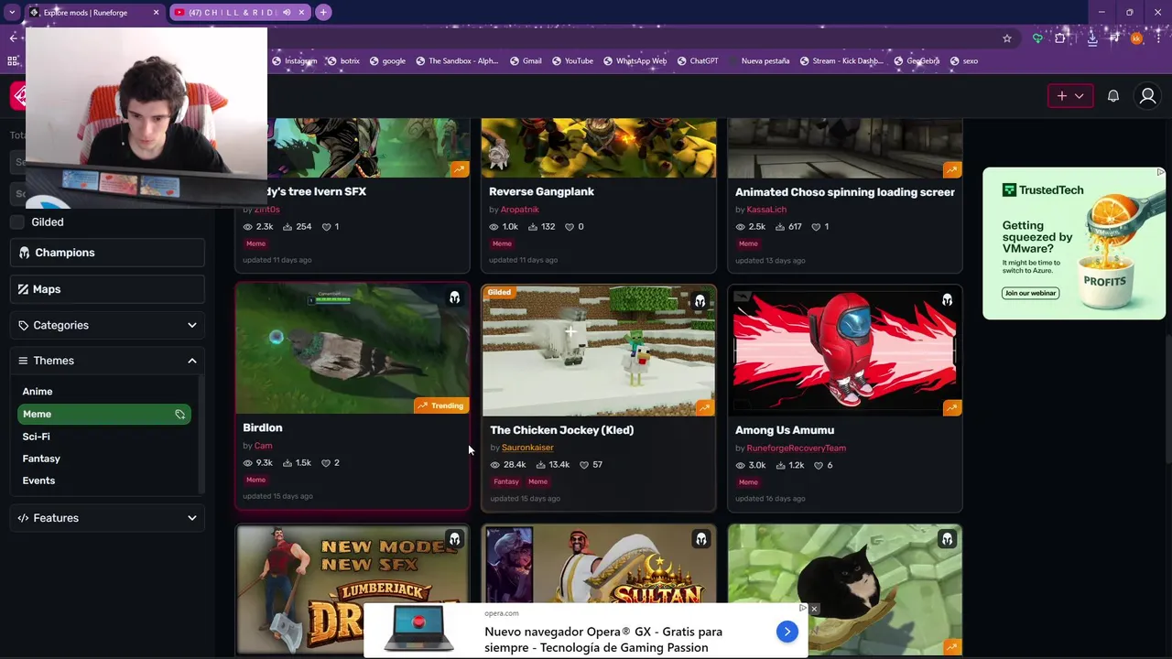
Task: Click trending arrow icon on Animated Choso thumbnail
Action: pos(951,170)
